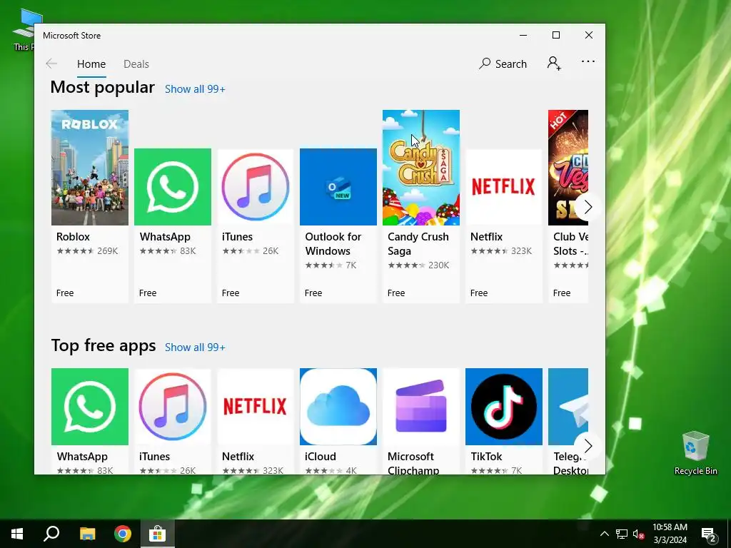Open taskbar search magnifier
Screen dimensions: 731x548
pos(51,534)
